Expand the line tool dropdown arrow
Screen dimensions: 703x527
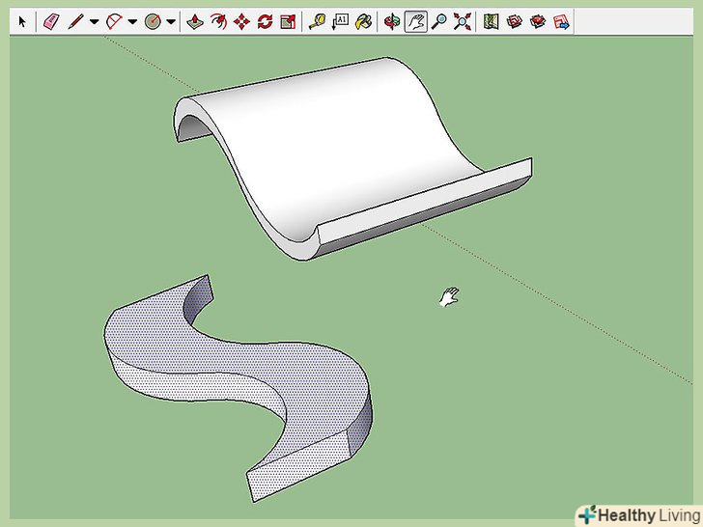94,21
